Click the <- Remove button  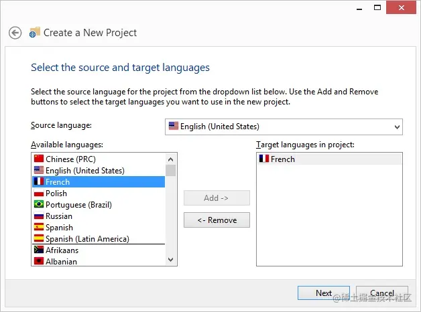pyautogui.click(x=217, y=220)
